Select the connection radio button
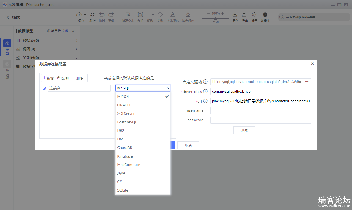The width and height of the screenshot is (352, 210). tap(44, 88)
